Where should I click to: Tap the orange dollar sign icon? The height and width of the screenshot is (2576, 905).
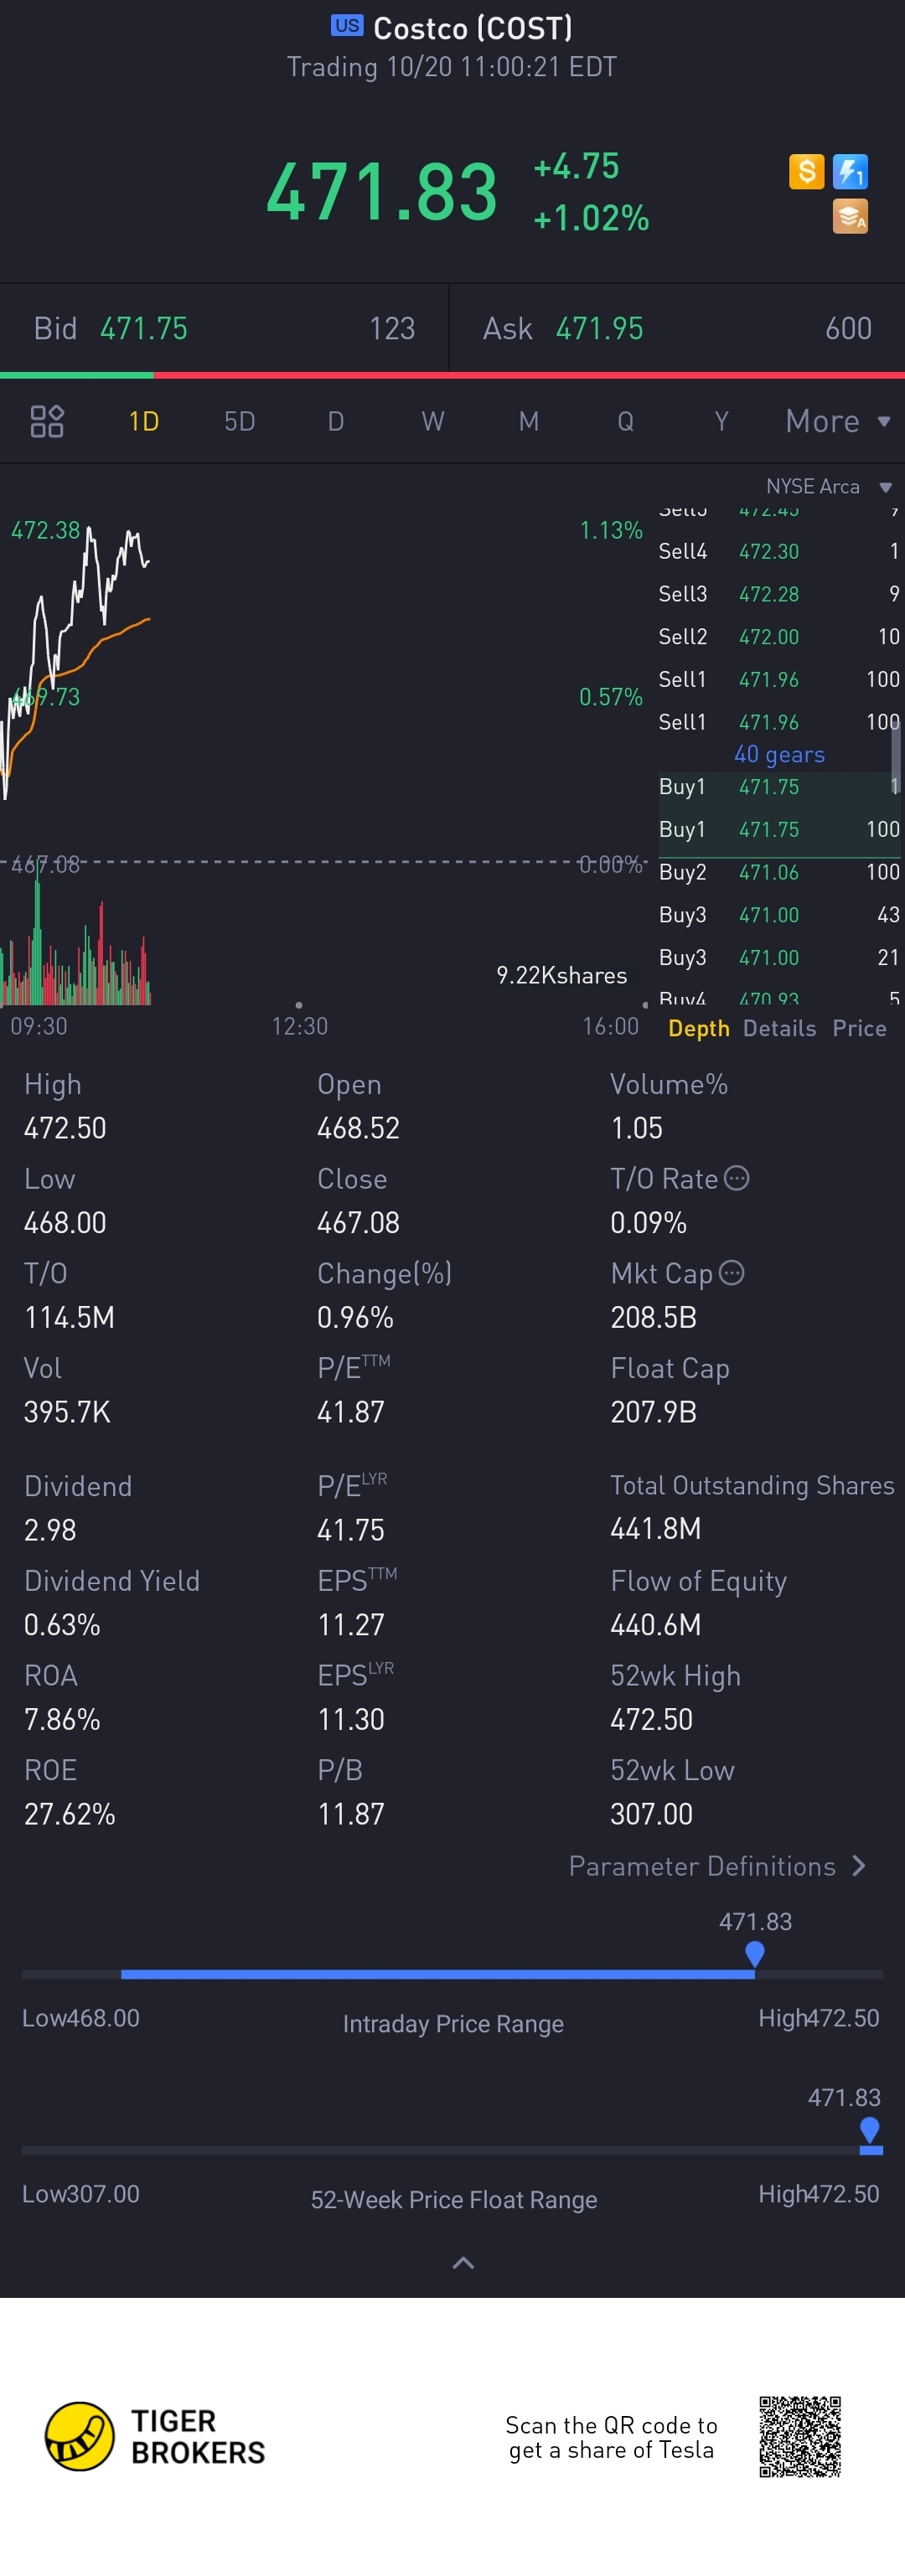click(806, 171)
